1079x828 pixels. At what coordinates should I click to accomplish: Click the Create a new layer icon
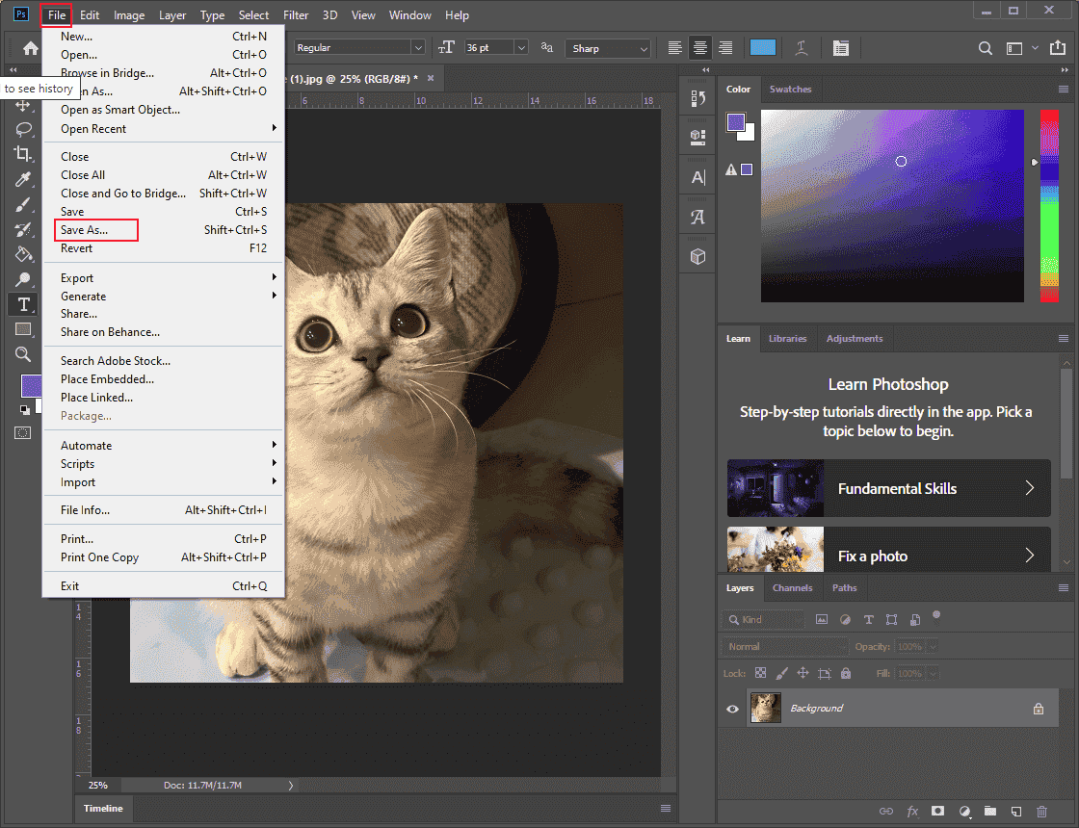click(1014, 812)
